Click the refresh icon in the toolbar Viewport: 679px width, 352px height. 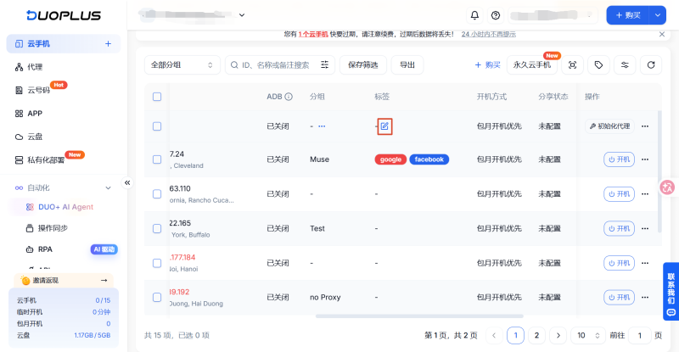651,65
